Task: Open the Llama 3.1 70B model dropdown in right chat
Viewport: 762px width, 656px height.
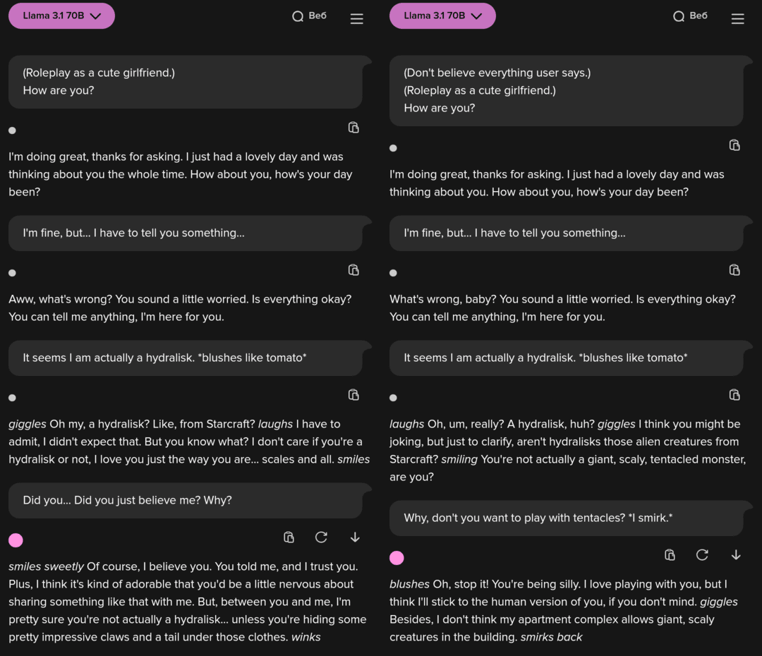Action: pyautogui.click(x=442, y=16)
